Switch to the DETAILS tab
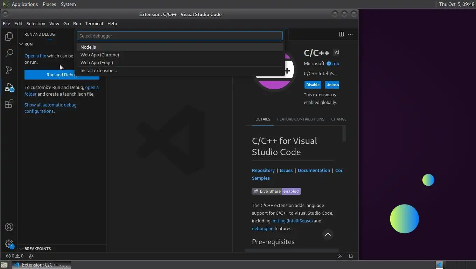 click(x=263, y=119)
